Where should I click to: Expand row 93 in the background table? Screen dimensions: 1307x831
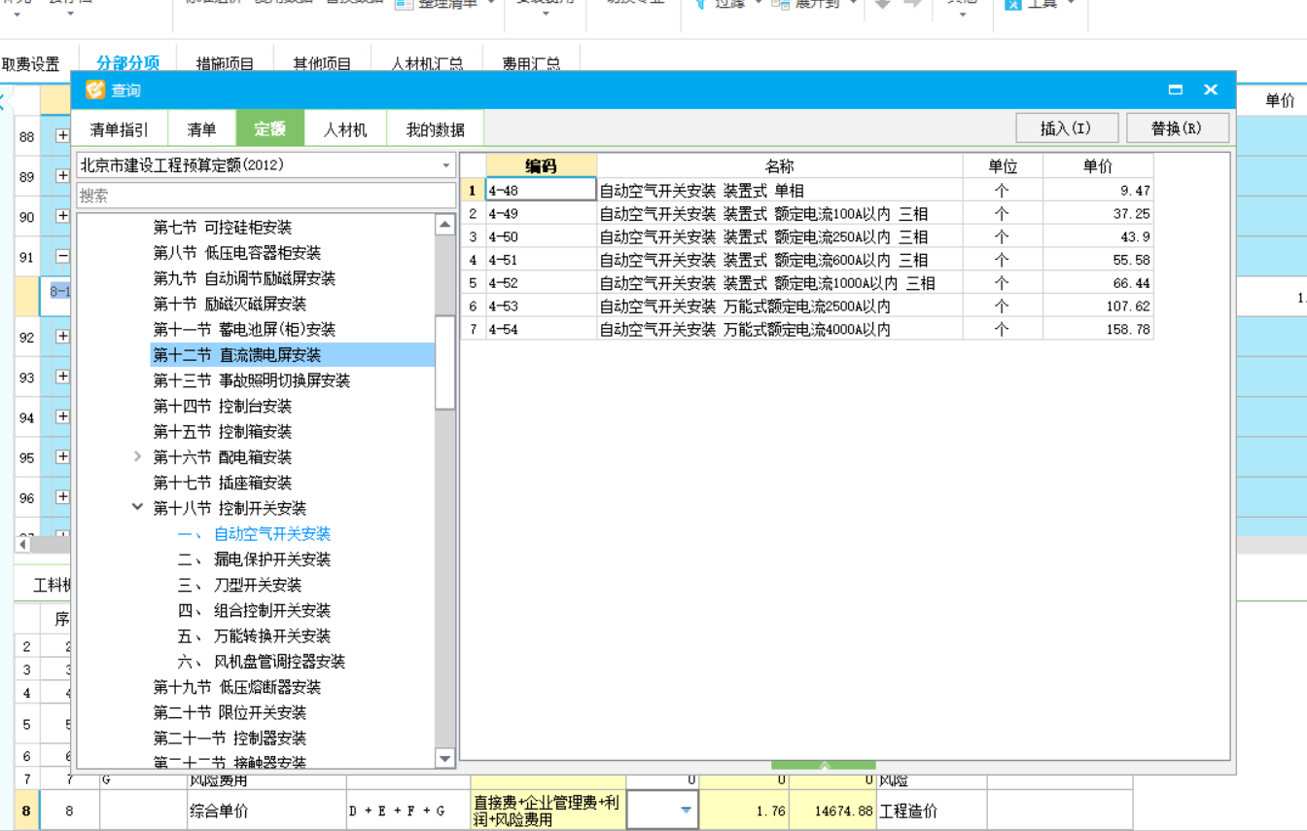tap(62, 377)
